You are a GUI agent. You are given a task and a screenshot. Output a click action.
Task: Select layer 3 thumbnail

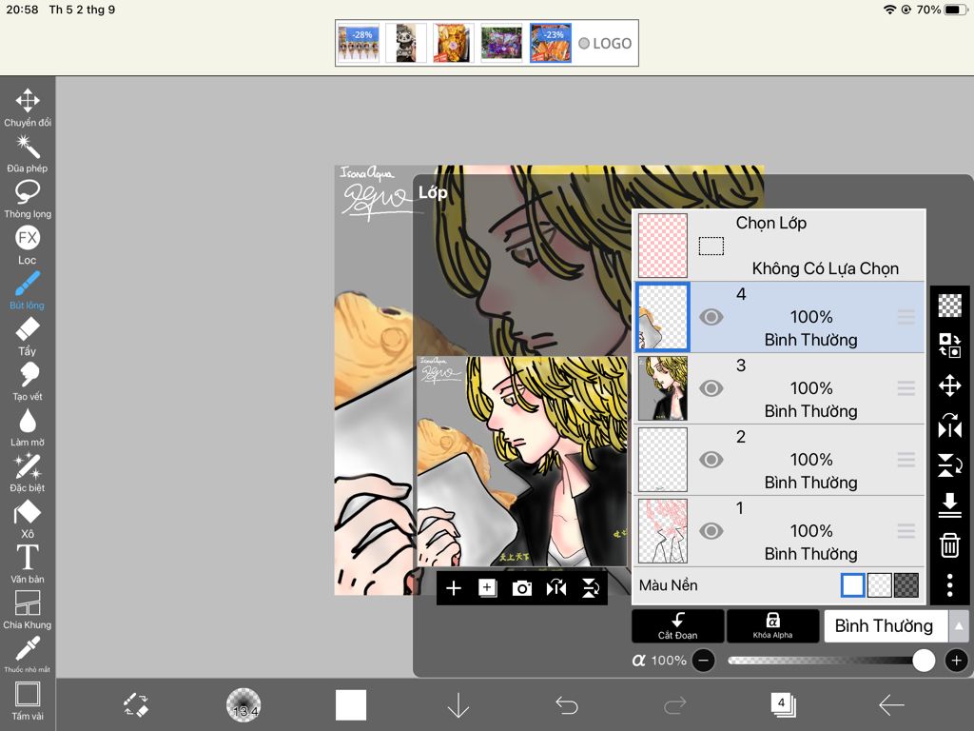point(663,388)
